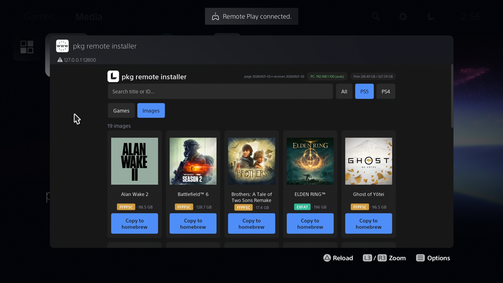
Task: Click the triangle Reload button icon
Action: click(327, 258)
